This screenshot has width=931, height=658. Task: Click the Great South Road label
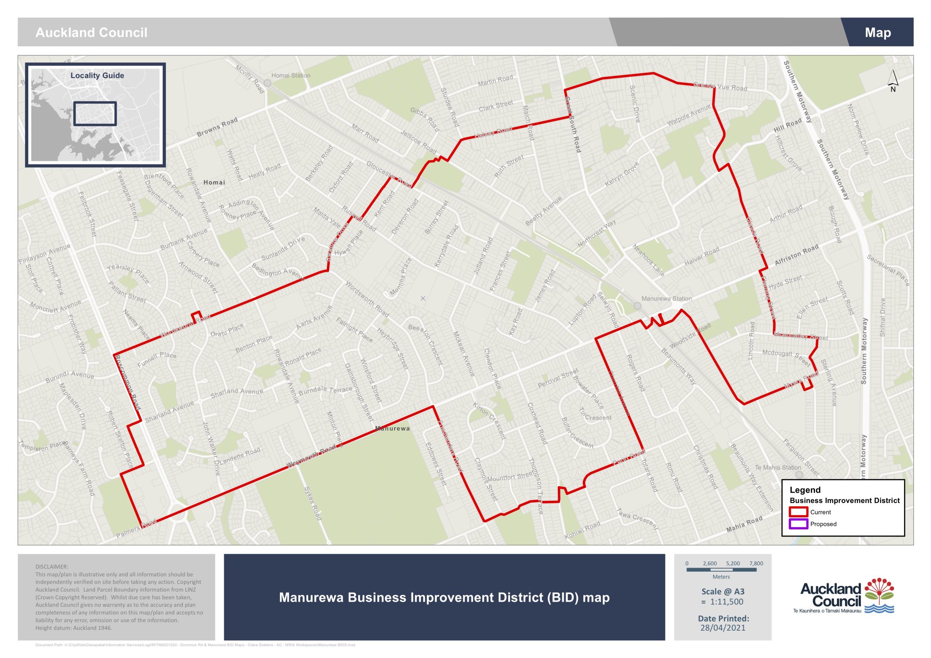click(x=573, y=125)
